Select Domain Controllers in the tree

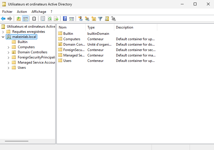(32, 52)
